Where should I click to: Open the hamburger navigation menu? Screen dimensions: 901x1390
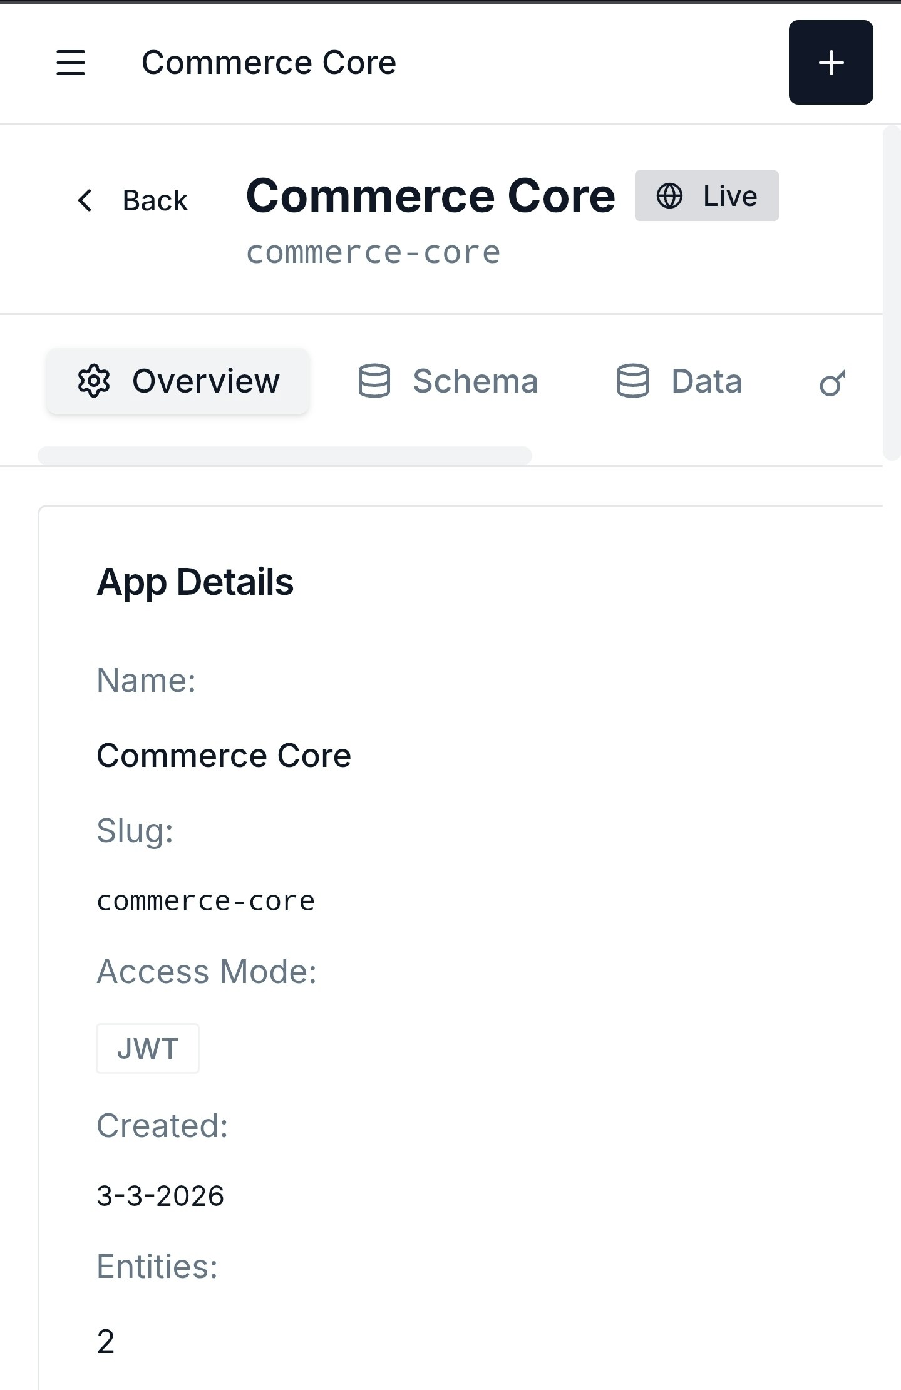click(71, 63)
